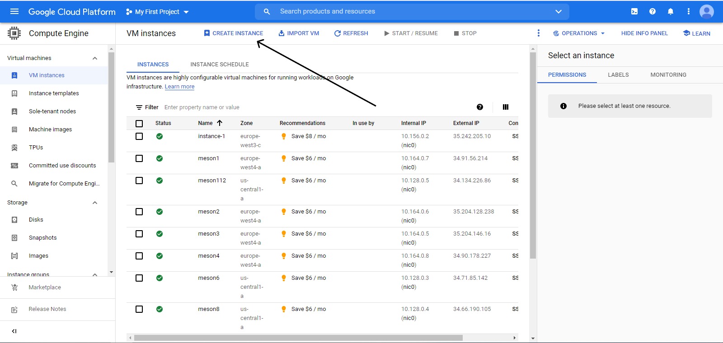Screen dimensions: 723x343
Task: Open the Monitoring tab
Action: (668, 75)
